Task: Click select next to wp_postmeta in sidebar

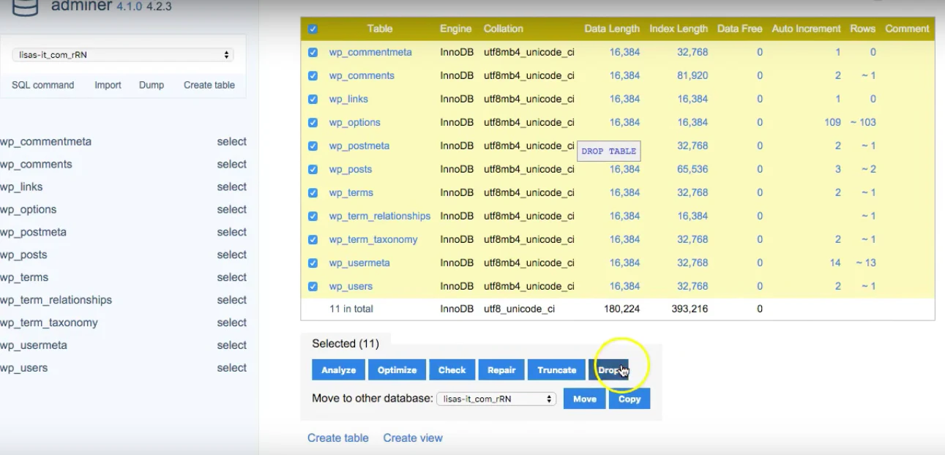Action: click(x=232, y=233)
